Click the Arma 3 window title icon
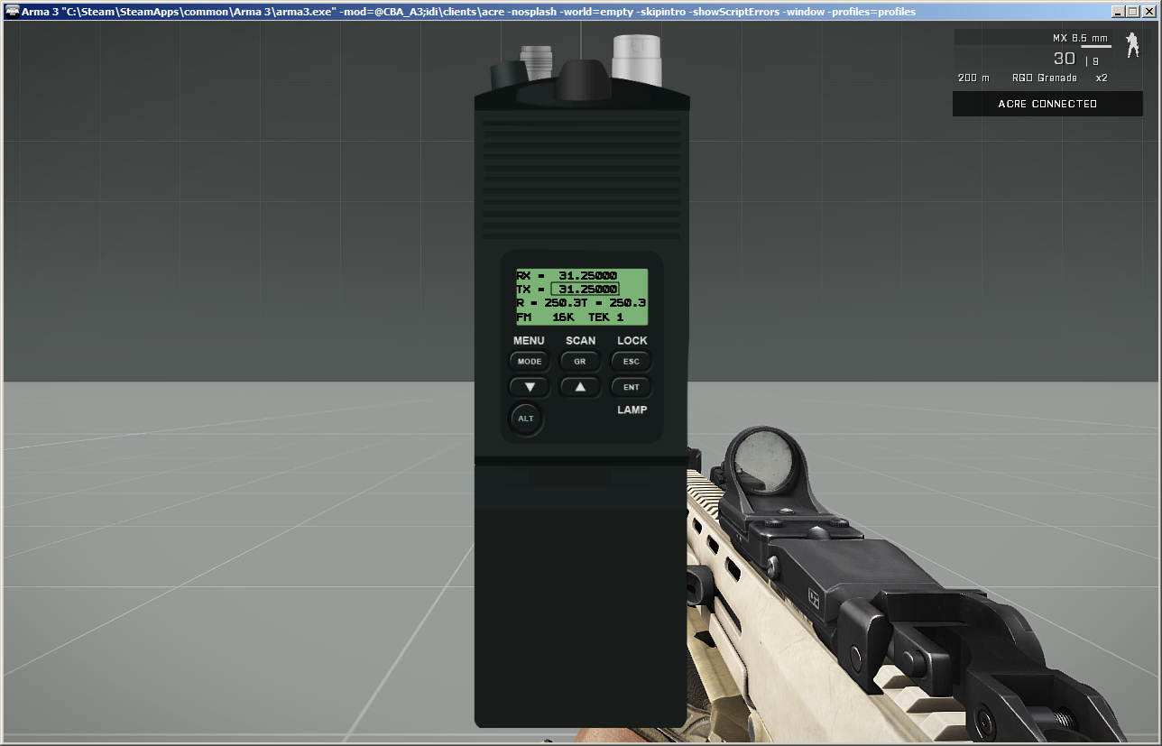This screenshot has width=1162, height=746. (12, 12)
